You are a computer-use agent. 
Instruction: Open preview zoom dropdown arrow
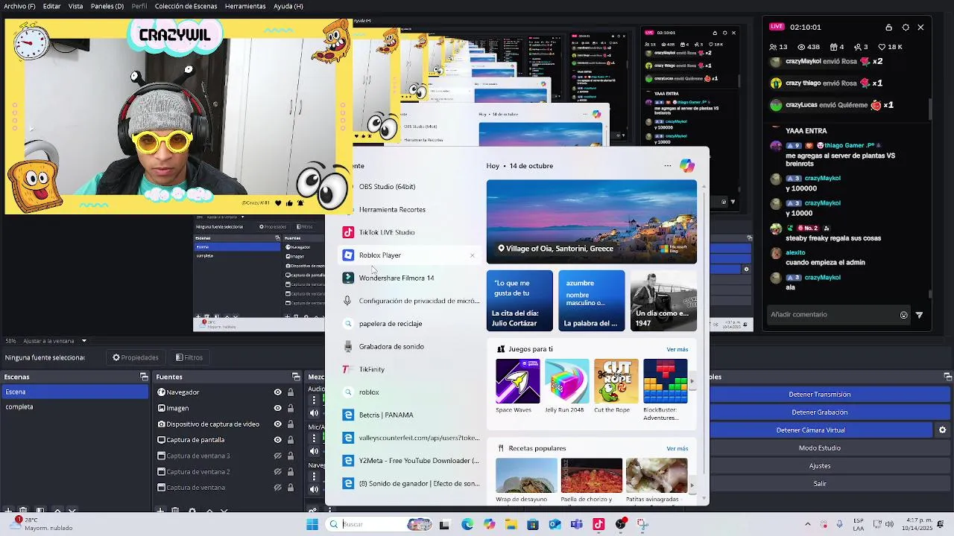[84, 341]
